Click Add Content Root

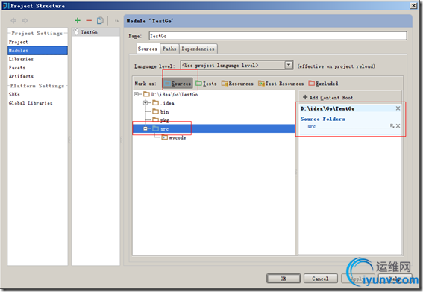tap(328, 97)
